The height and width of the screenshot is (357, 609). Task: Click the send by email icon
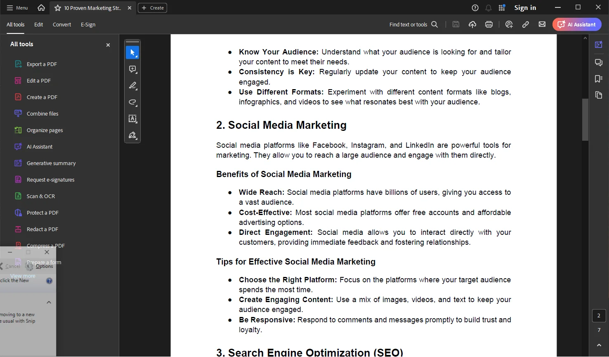(x=542, y=25)
